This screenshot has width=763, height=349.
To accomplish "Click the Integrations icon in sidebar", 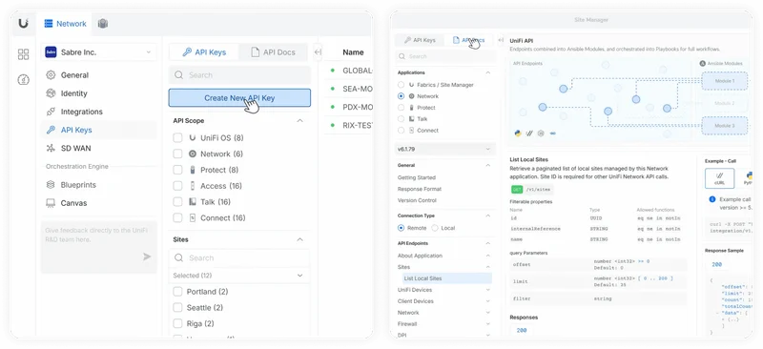I will (51, 112).
